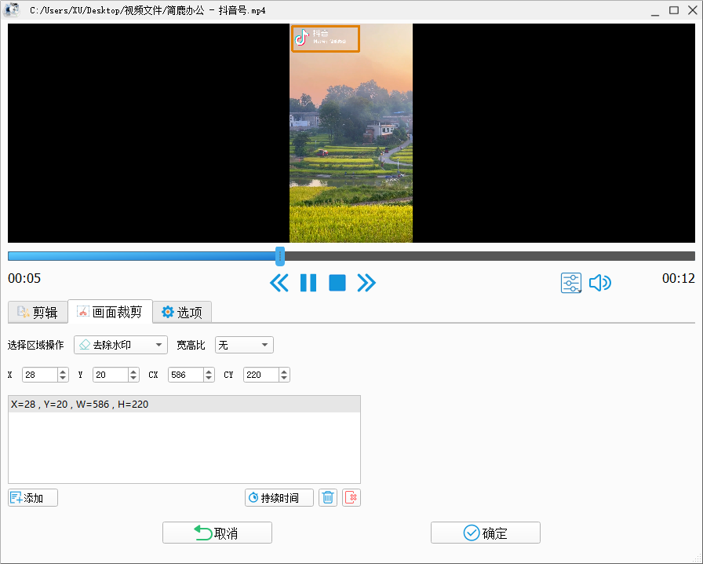Increase the X value stepper
Viewport: 703px width, 564px height.
pos(62,372)
